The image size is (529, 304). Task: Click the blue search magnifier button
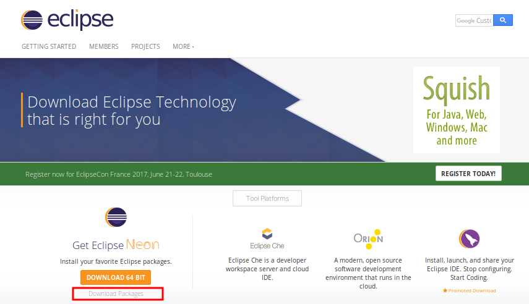tap(502, 20)
